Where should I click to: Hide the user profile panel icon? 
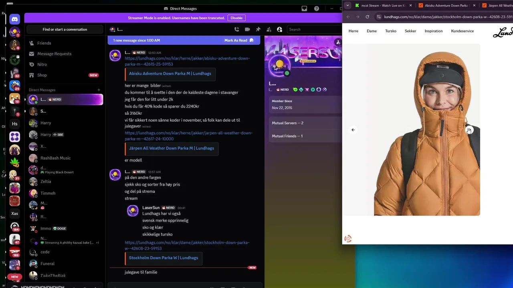280,29
